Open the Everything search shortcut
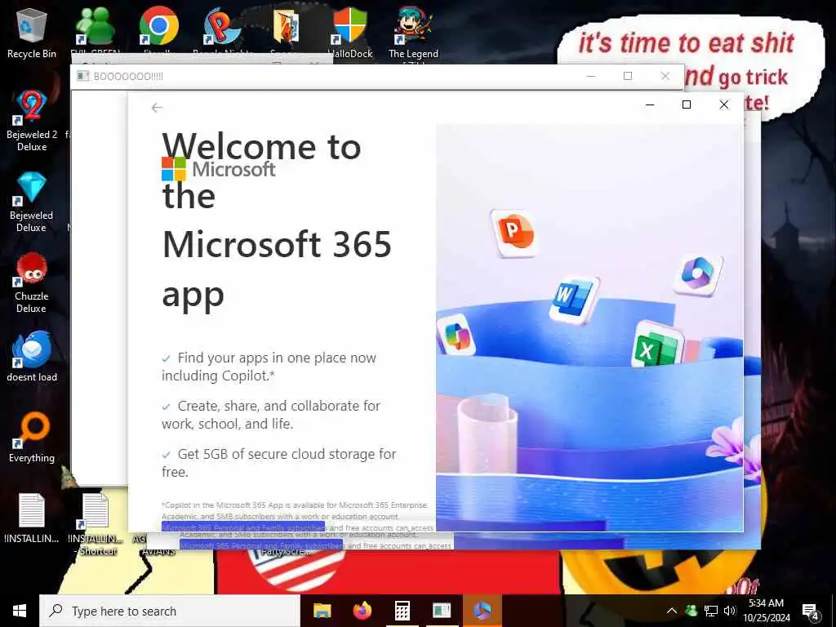836x627 pixels. pyautogui.click(x=32, y=438)
